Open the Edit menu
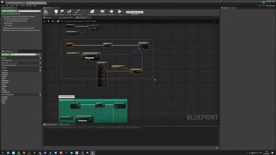Image resolution: width=276 pixels, height=155 pixels. pyautogui.click(x=7, y=6)
